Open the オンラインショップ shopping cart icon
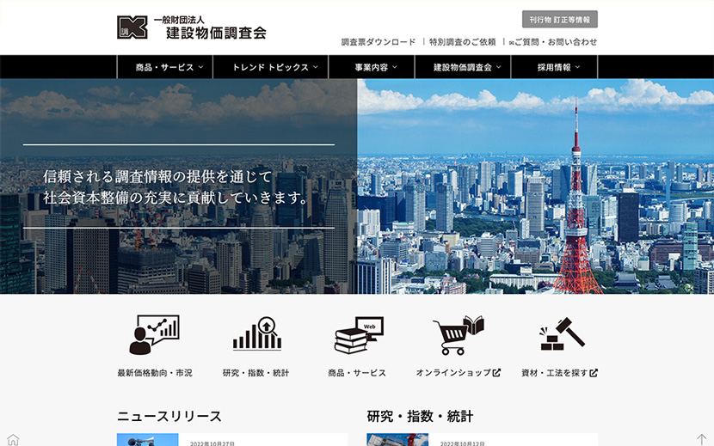Screen dimensions: 714x446 459,335
